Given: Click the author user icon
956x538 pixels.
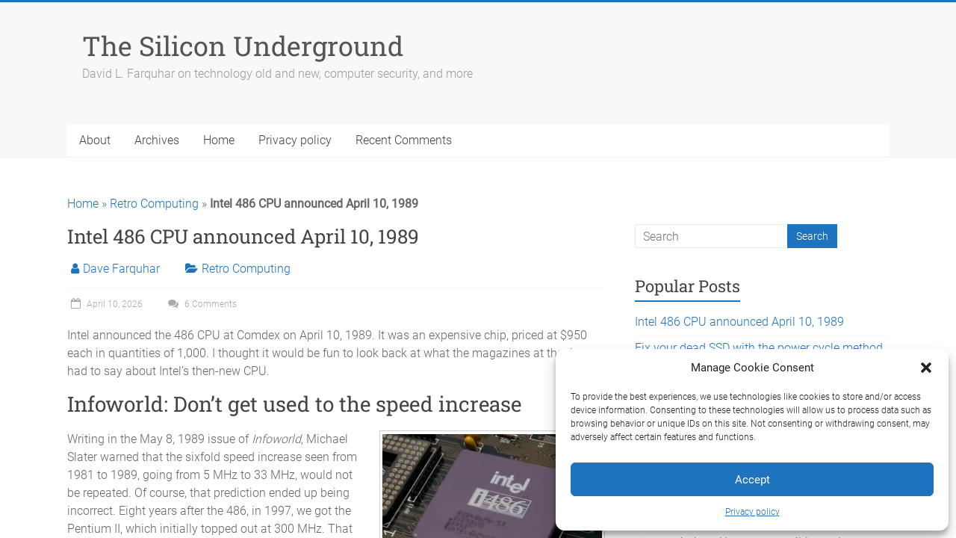Looking at the screenshot, I should click(75, 269).
